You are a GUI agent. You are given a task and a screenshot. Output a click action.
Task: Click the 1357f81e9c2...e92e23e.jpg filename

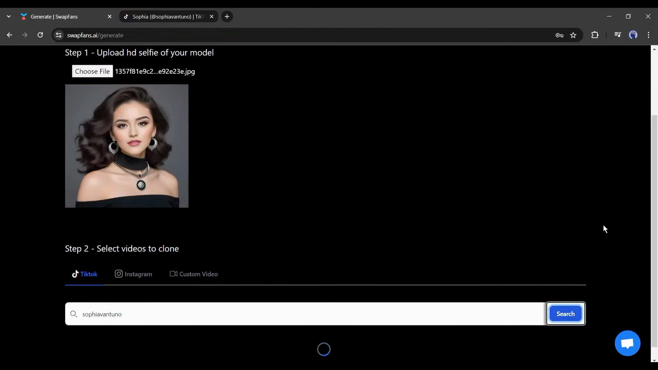coord(155,71)
